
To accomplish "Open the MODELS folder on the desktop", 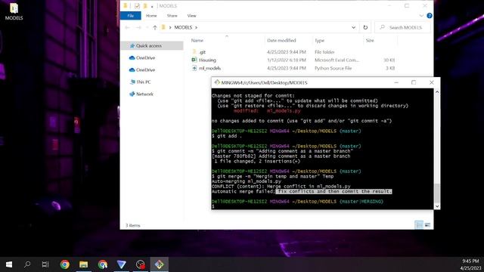I will click(14, 12).
